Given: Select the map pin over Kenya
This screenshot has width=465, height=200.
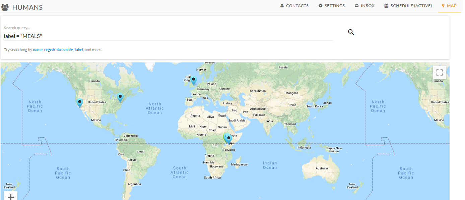Looking at the screenshot, I should (228, 139).
